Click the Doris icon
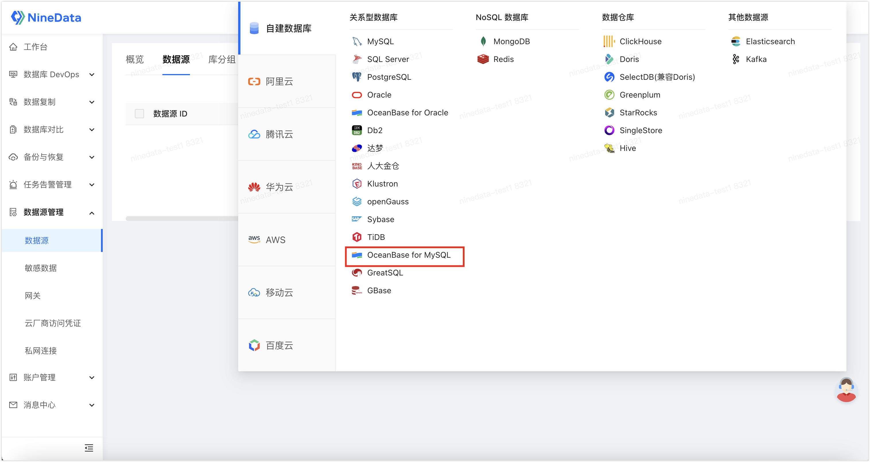This screenshot has width=870, height=462. point(609,59)
